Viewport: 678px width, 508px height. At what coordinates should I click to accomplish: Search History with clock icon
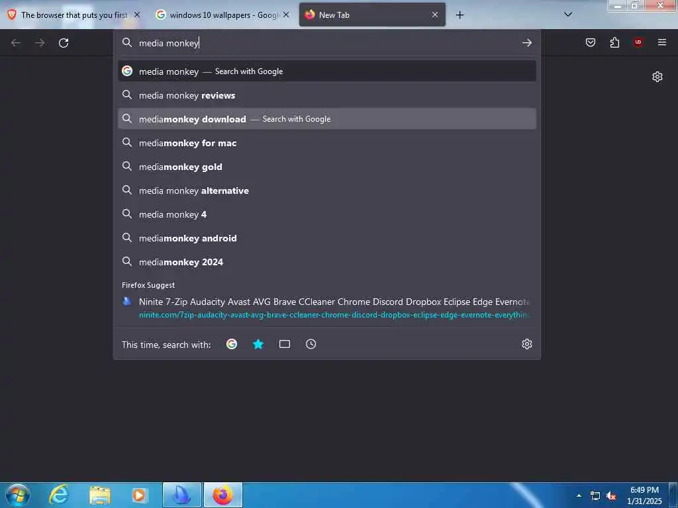click(311, 344)
